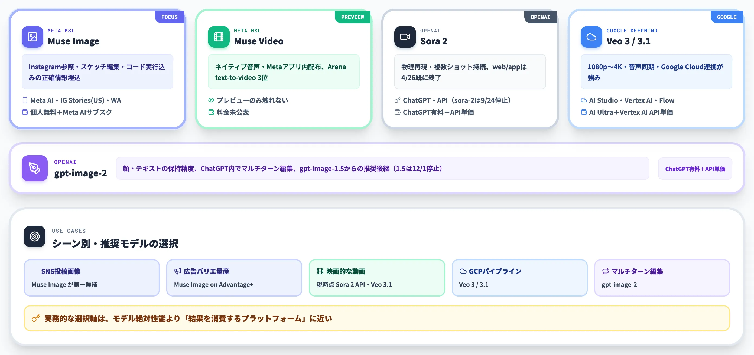Click text Muse Image on Advantage+
754x355 pixels.
tap(214, 285)
